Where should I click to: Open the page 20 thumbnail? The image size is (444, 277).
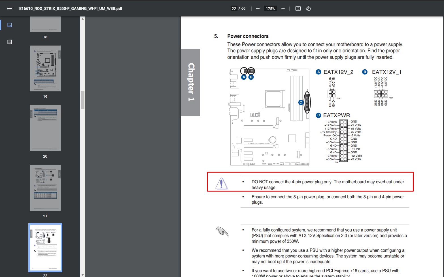pos(45,128)
